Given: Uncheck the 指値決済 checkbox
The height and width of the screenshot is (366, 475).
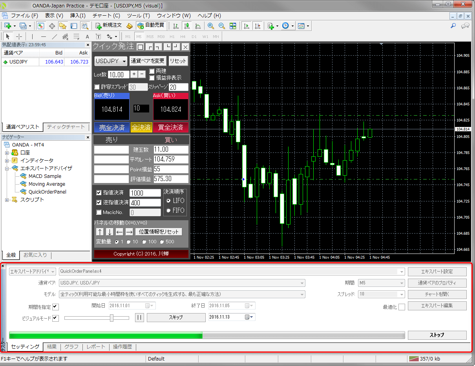Looking at the screenshot, I should click(x=99, y=192).
